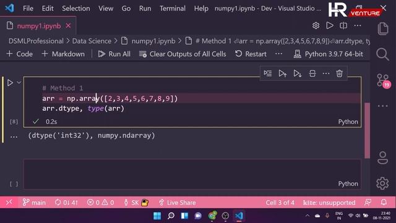396x223 pixels.
Task: Open output actions ellipsis for cell 8
Action: (14, 136)
